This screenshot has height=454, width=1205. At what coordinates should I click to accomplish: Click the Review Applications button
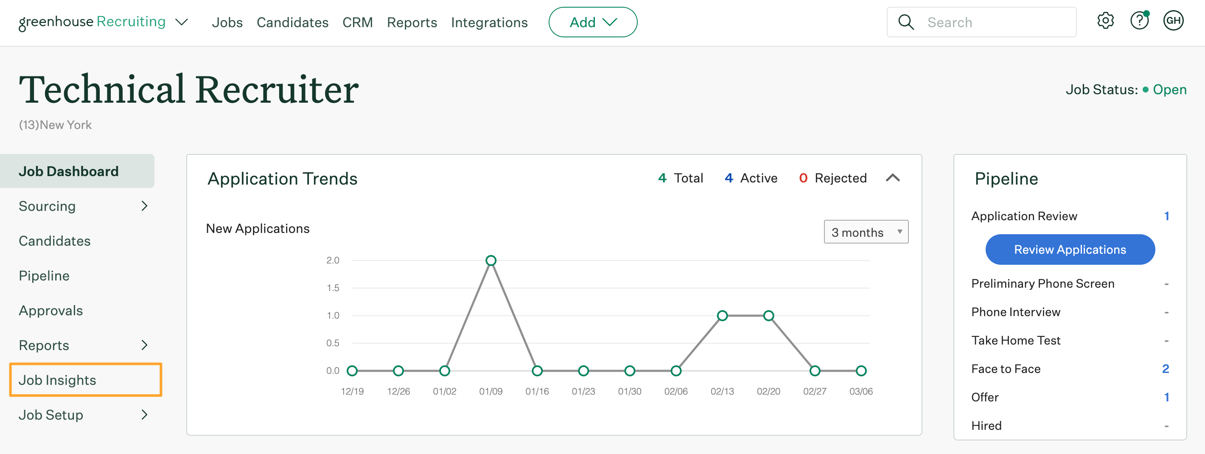coord(1070,249)
